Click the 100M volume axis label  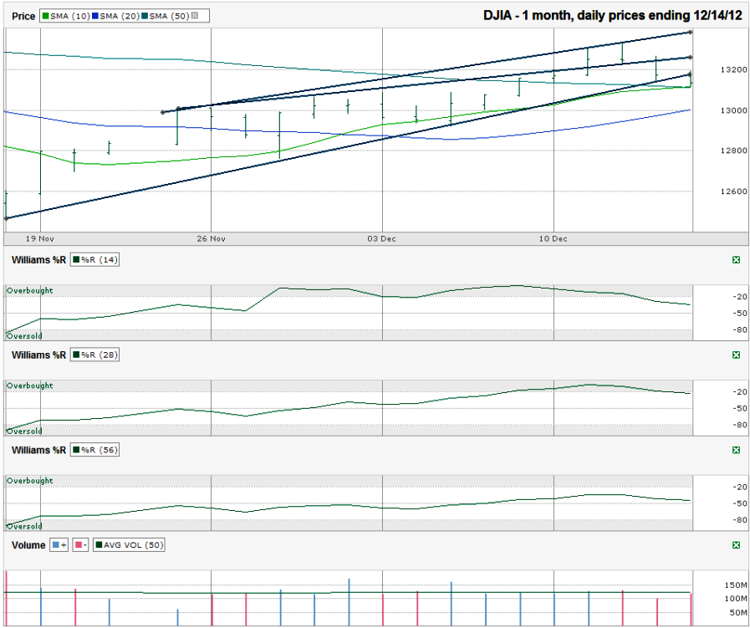point(736,599)
